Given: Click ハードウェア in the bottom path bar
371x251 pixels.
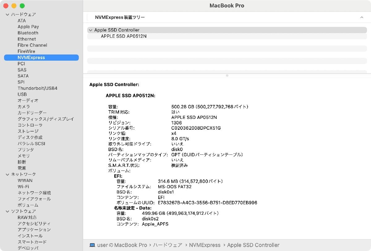Looking at the screenshot, I should pos(168,245).
